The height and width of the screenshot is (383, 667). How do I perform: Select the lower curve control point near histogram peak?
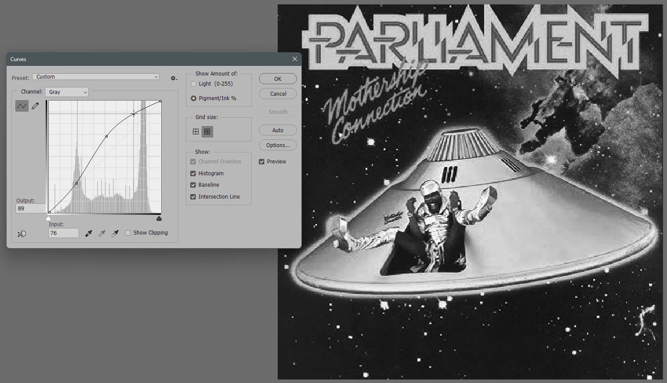click(77, 183)
